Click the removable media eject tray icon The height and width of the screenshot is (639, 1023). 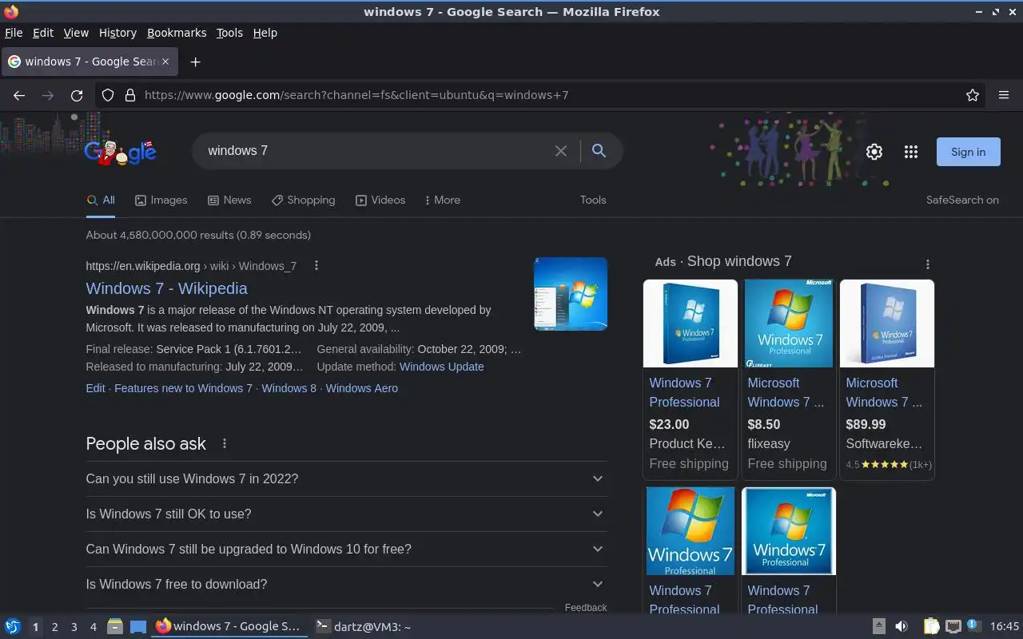(x=879, y=626)
